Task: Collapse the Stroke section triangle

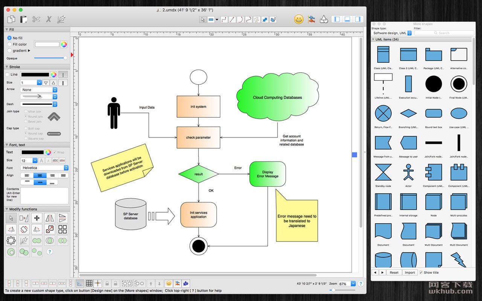Action: coord(6,67)
